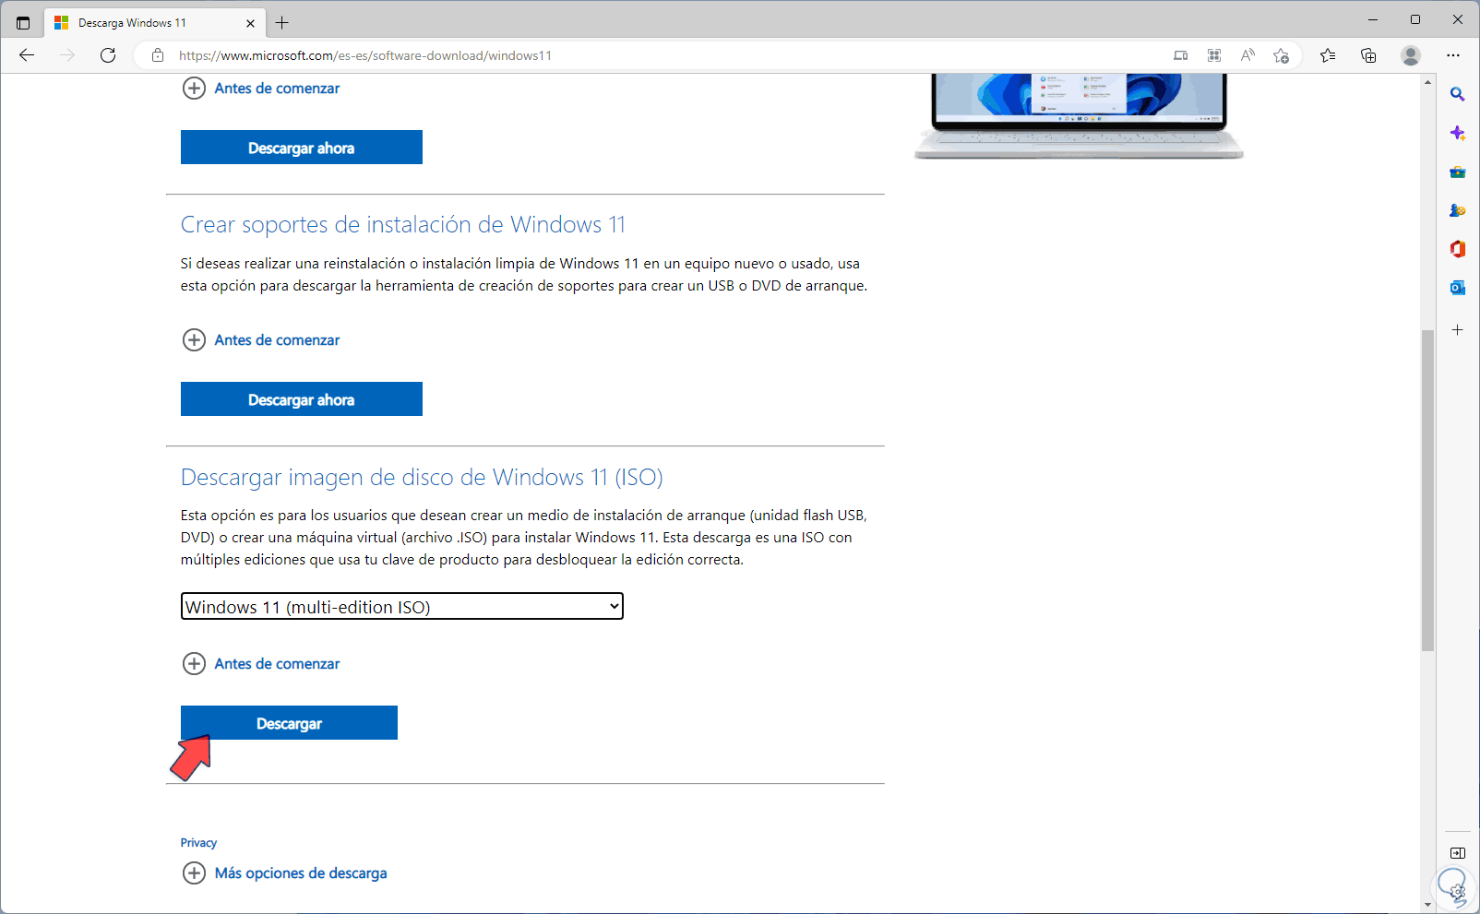Open the Settings and more ellipsis menu
This screenshot has height=914, width=1480.
pyautogui.click(x=1453, y=55)
